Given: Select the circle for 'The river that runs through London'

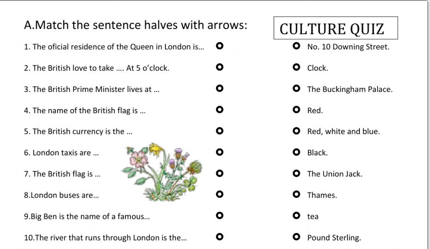Looking at the screenshot, I should click(220, 236).
